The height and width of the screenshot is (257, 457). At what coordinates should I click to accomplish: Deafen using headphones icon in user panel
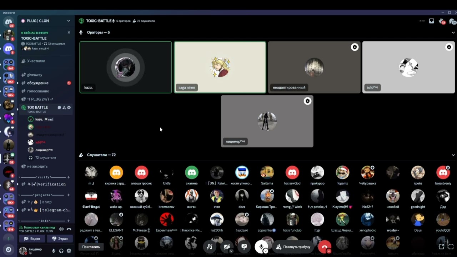tap(61, 251)
